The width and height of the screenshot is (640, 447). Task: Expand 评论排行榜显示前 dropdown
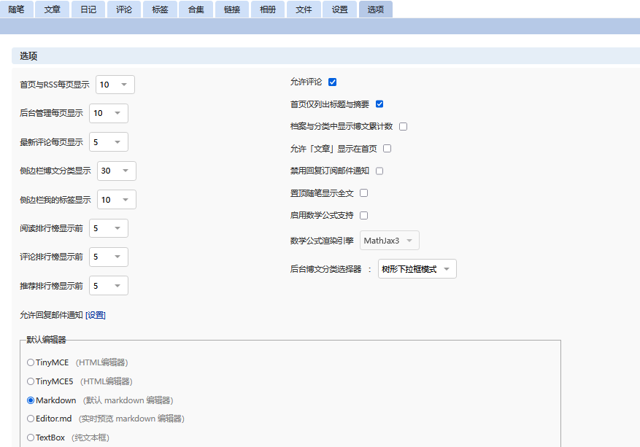coord(109,257)
